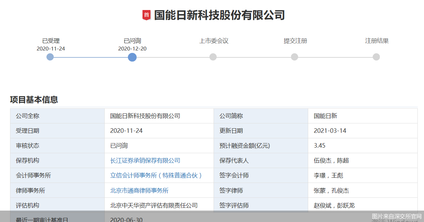Screen dimensions: 424x222
Task: Select the company full name value in table
Action: pos(145,116)
